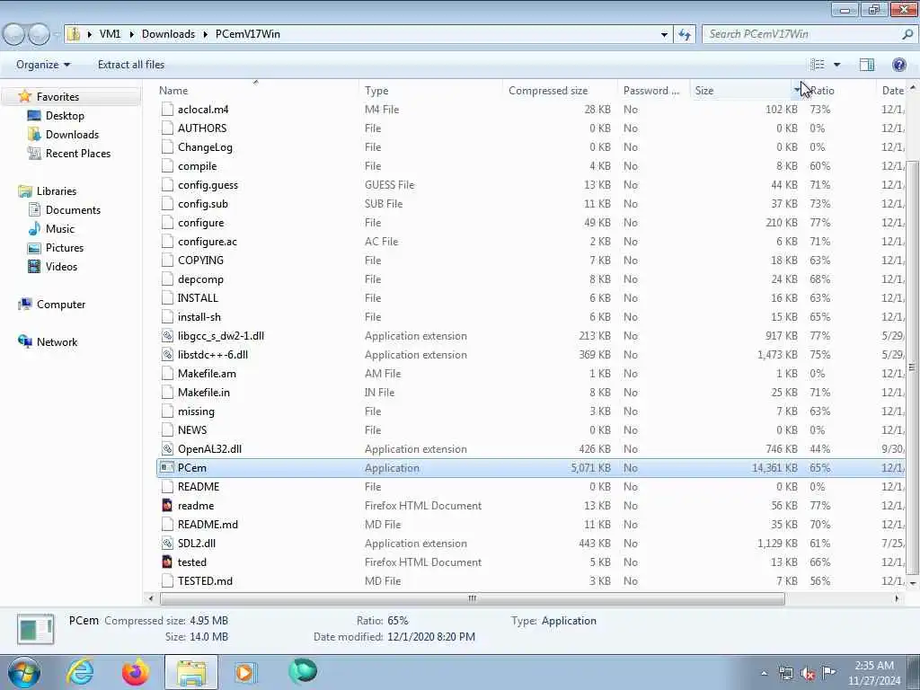Viewport: 920px width, 690px height.
Task: Sort by the Password column header
Action: tap(653, 91)
